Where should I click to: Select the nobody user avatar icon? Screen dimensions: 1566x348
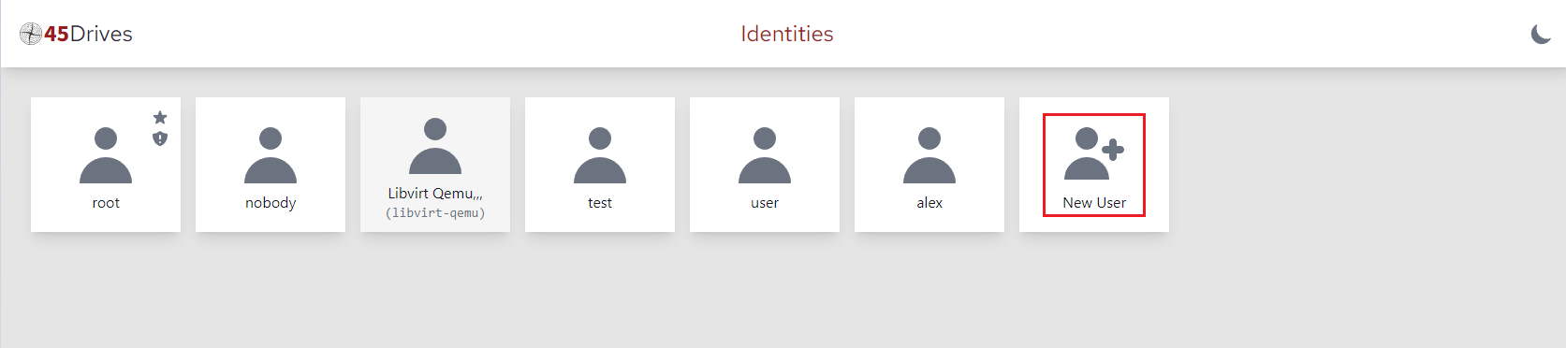[271, 155]
